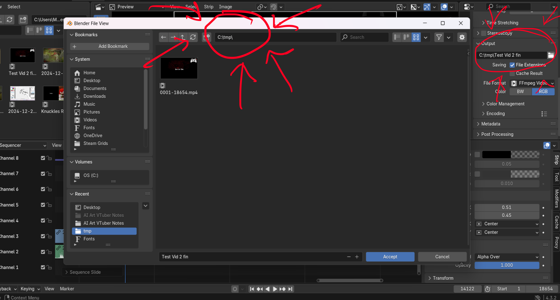The image size is (560, 300).
Task: Enable Cache Result checkbox
Action: coord(512,73)
